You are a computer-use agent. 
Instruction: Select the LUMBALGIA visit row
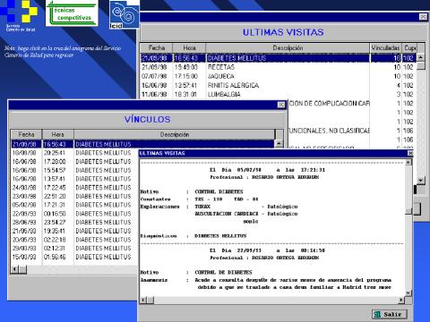[x=279, y=94]
